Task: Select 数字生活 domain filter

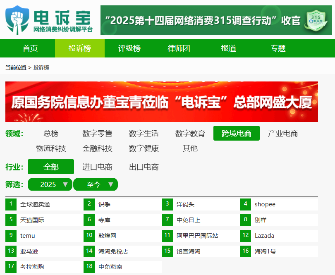Action: (x=144, y=133)
